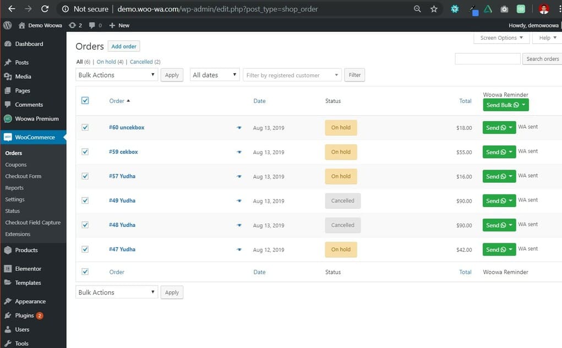Click the Add order button
562x348 pixels.
(124, 46)
